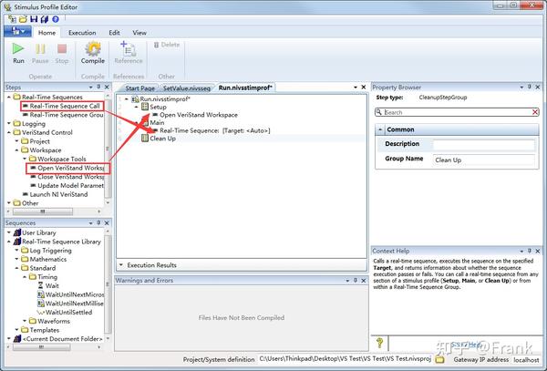Open the Edit ribbon tab
The height and width of the screenshot is (371, 547).
point(114,33)
